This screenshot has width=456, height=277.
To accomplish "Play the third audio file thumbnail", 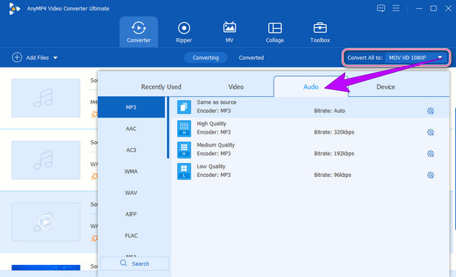I will pyautogui.click(x=46, y=222).
